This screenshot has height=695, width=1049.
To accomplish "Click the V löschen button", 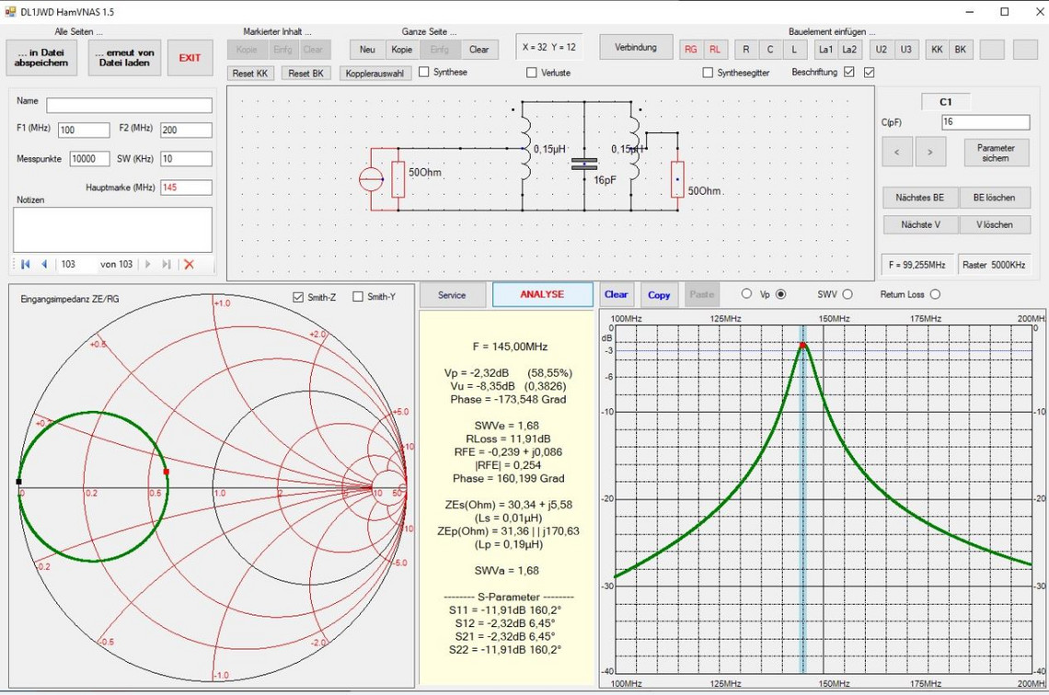I will click(x=994, y=224).
